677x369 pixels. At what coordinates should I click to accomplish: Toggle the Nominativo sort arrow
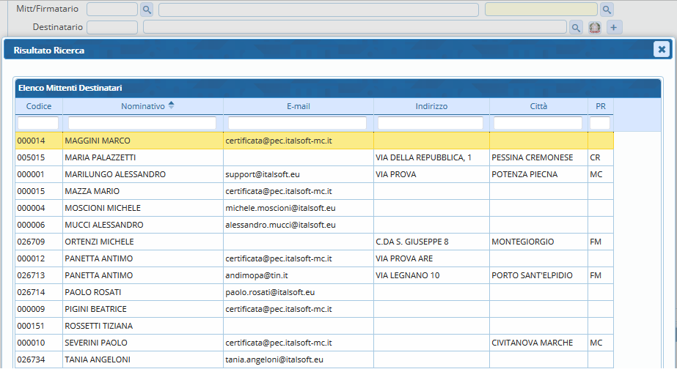point(171,106)
